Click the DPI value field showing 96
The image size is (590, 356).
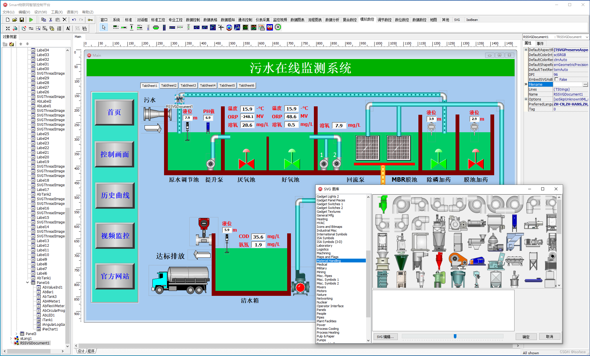571,74
